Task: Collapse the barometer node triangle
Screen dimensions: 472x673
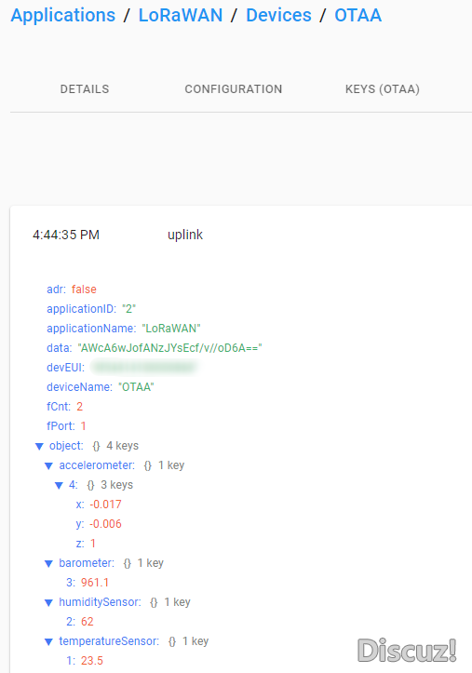Action: click(x=49, y=563)
